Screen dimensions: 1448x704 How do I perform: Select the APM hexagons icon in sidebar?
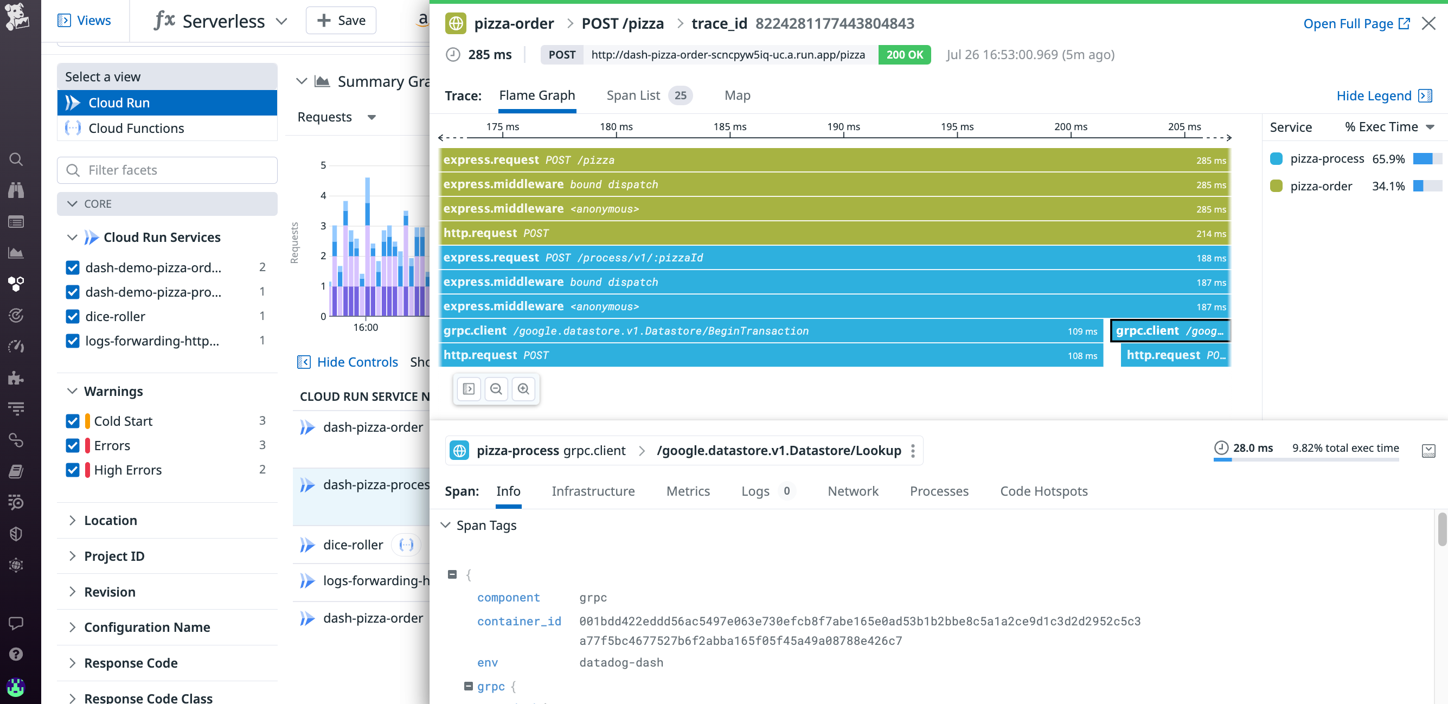tap(16, 284)
